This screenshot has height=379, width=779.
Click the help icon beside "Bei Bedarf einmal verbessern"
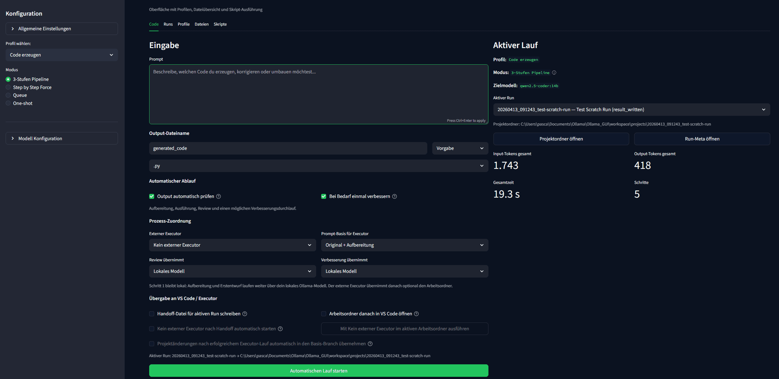pos(394,196)
